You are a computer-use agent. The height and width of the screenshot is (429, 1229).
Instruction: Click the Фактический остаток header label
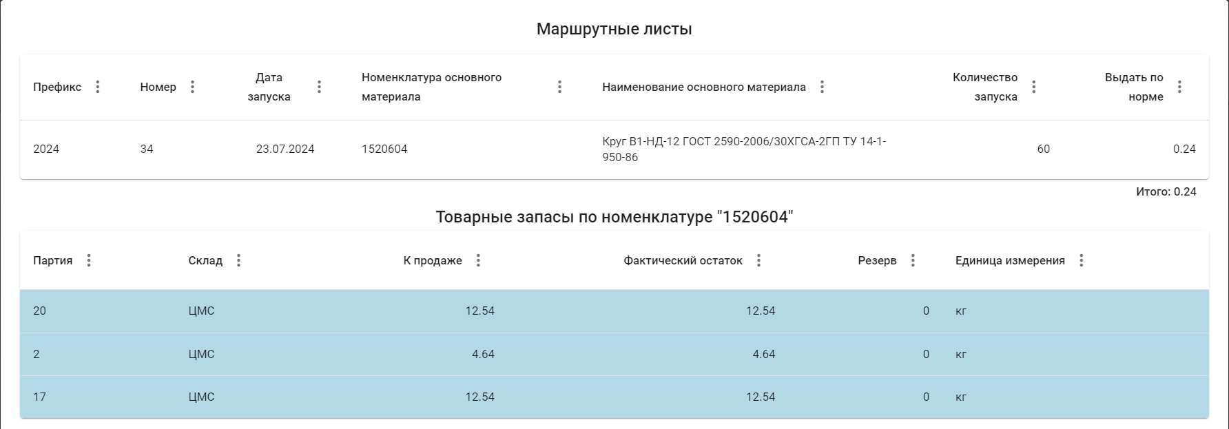pyautogui.click(x=683, y=260)
